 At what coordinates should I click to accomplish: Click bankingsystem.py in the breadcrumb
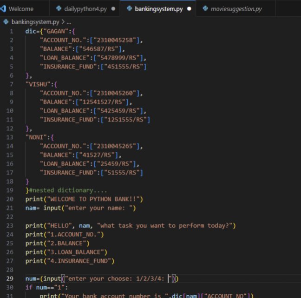coord(35,22)
